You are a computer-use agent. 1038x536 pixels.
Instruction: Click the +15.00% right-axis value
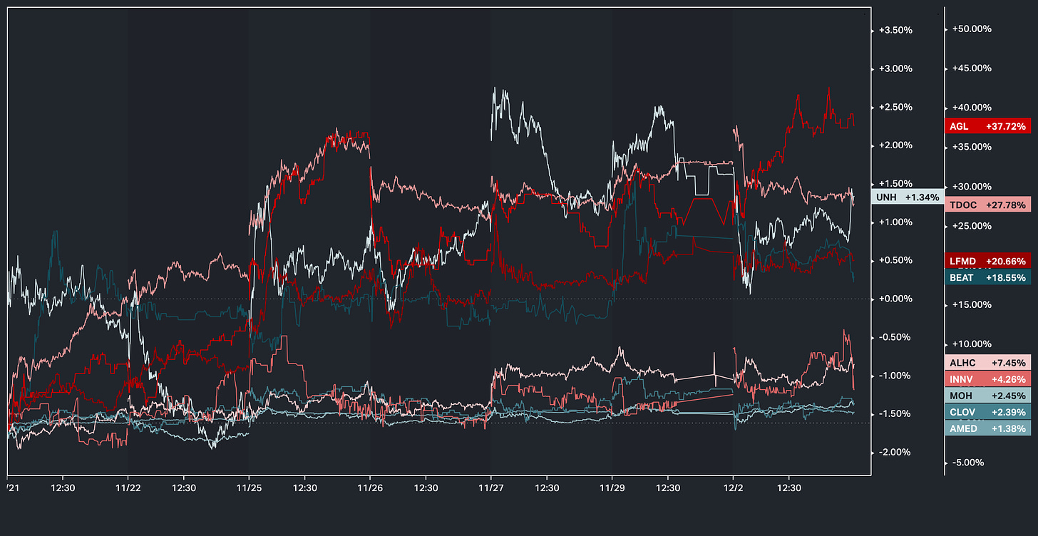tap(972, 304)
